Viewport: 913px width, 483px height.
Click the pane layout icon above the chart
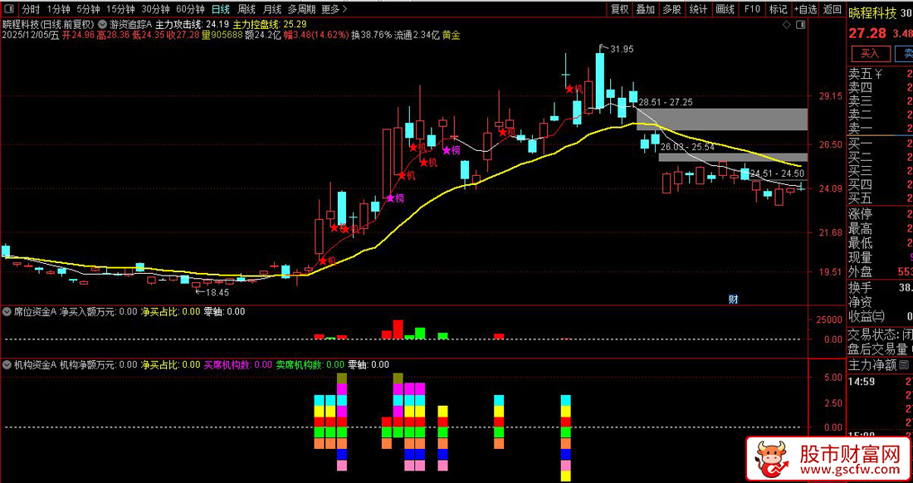coord(799,26)
